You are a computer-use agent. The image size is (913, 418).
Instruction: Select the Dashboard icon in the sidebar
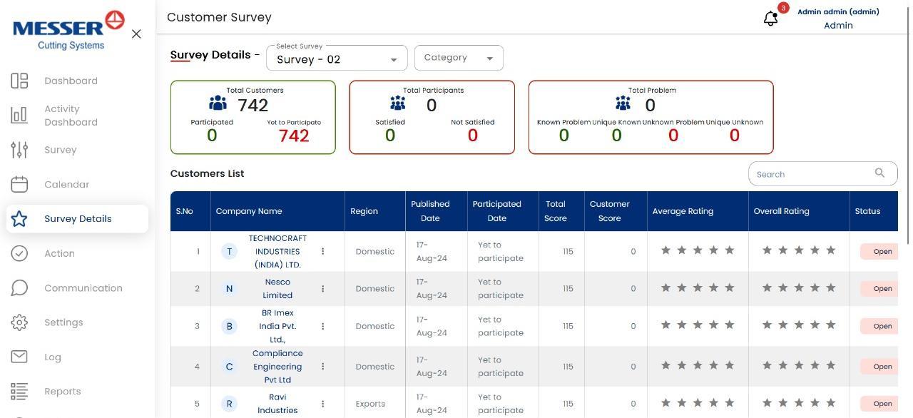pyautogui.click(x=19, y=81)
